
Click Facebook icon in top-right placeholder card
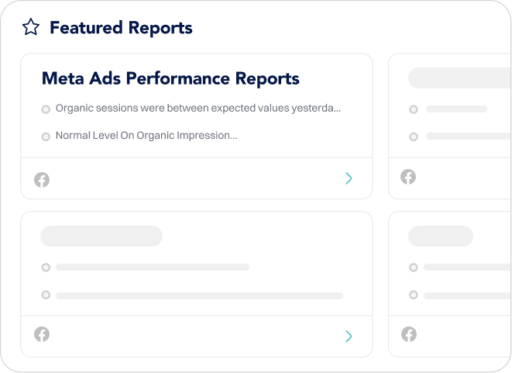408,177
